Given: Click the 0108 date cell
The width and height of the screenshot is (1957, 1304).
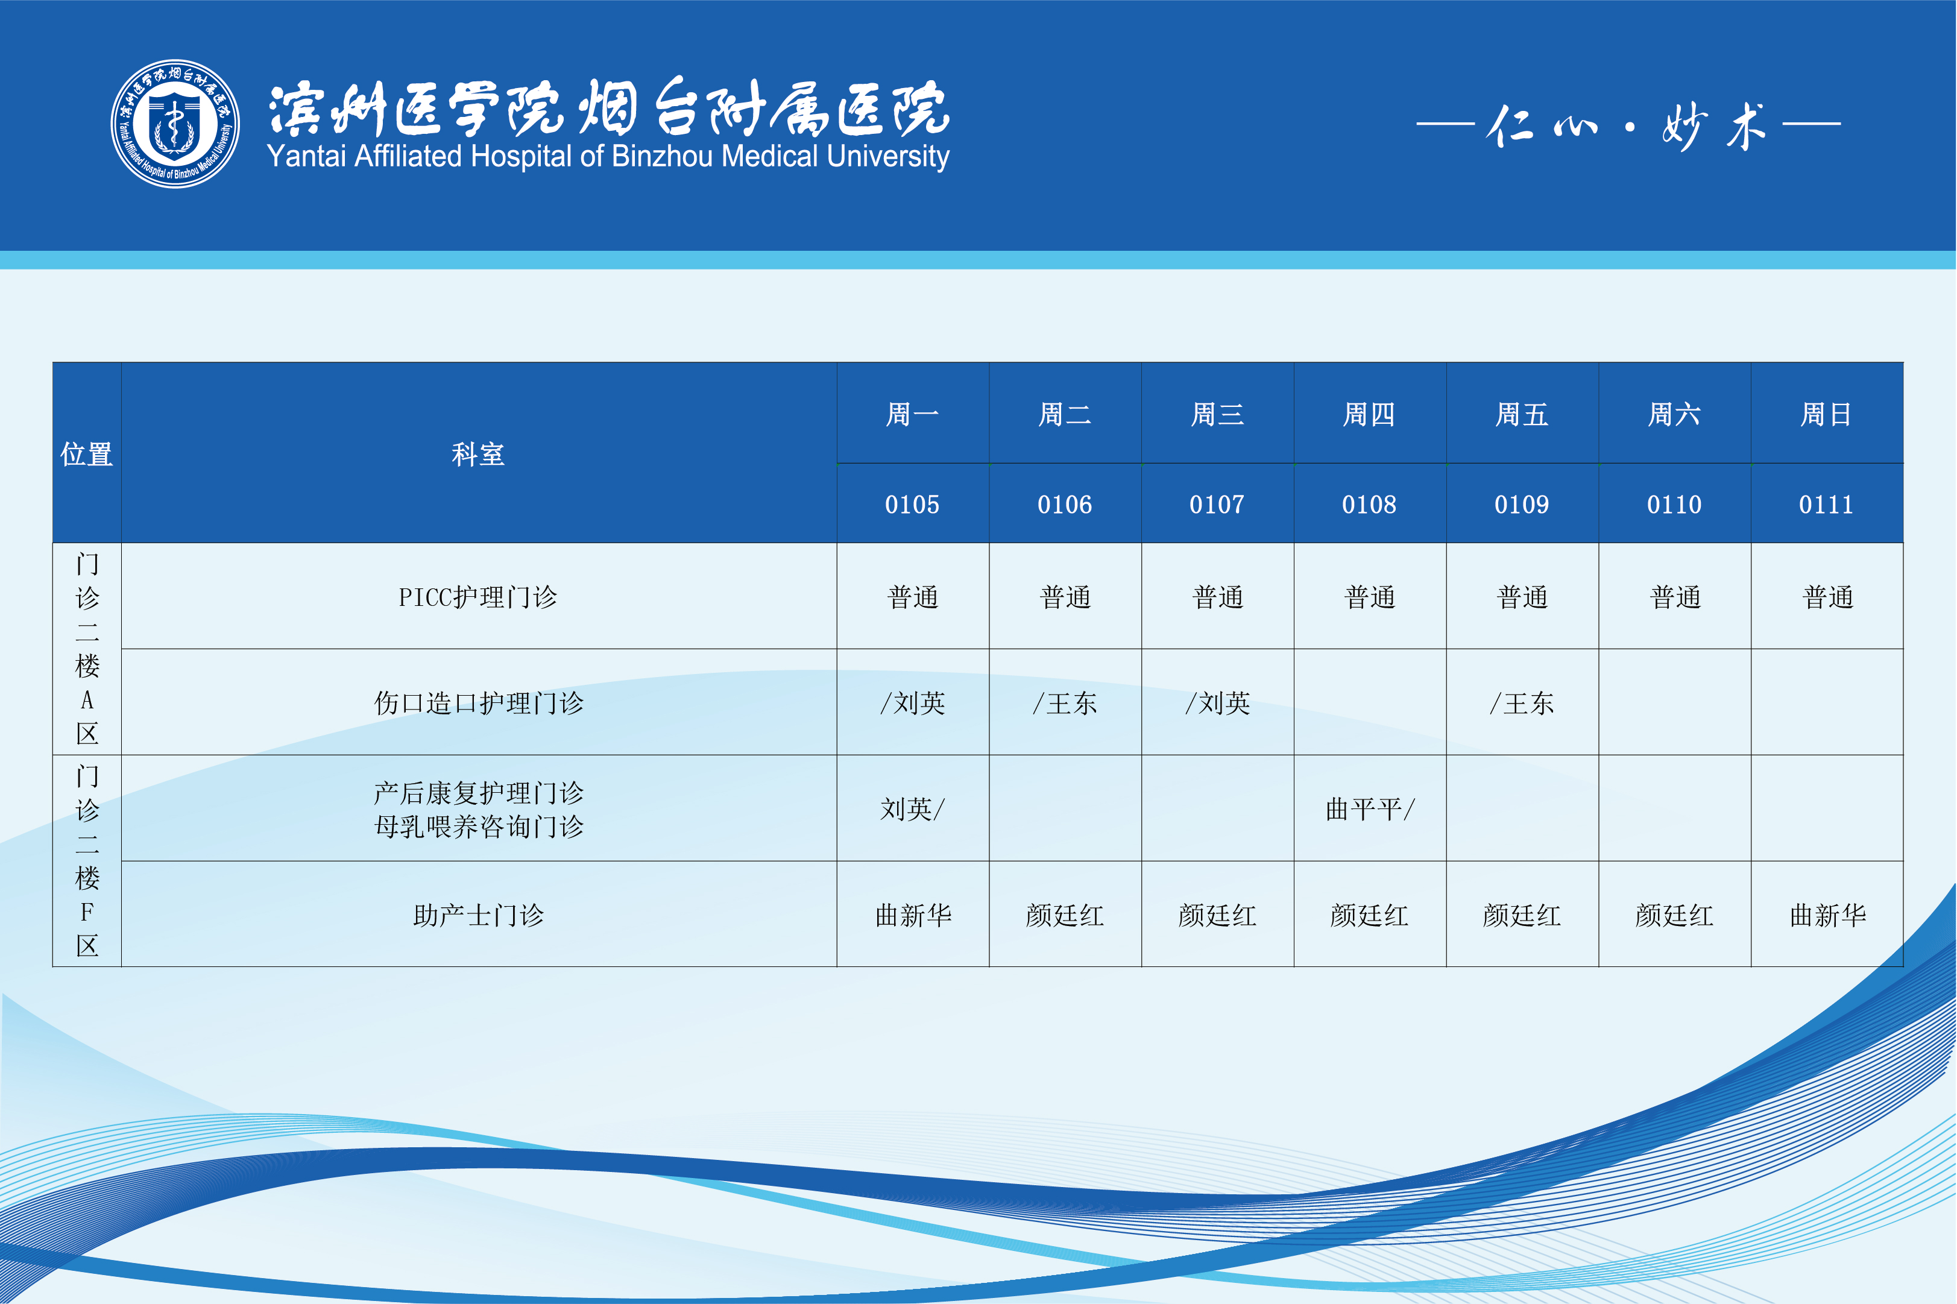Looking at the screenshot, I should point(1369,505).
